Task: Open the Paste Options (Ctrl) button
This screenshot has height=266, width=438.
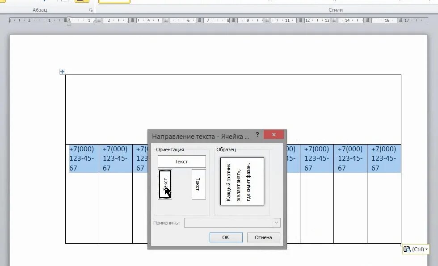Action: 415,249
